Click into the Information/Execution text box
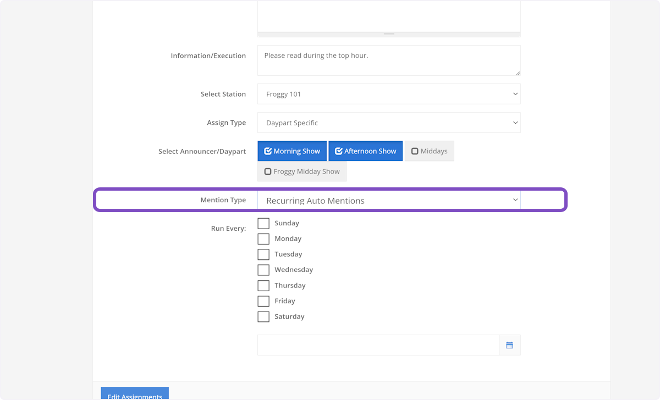Image resolution: width=660 pixels, height=400 pixels. point(388,60)
